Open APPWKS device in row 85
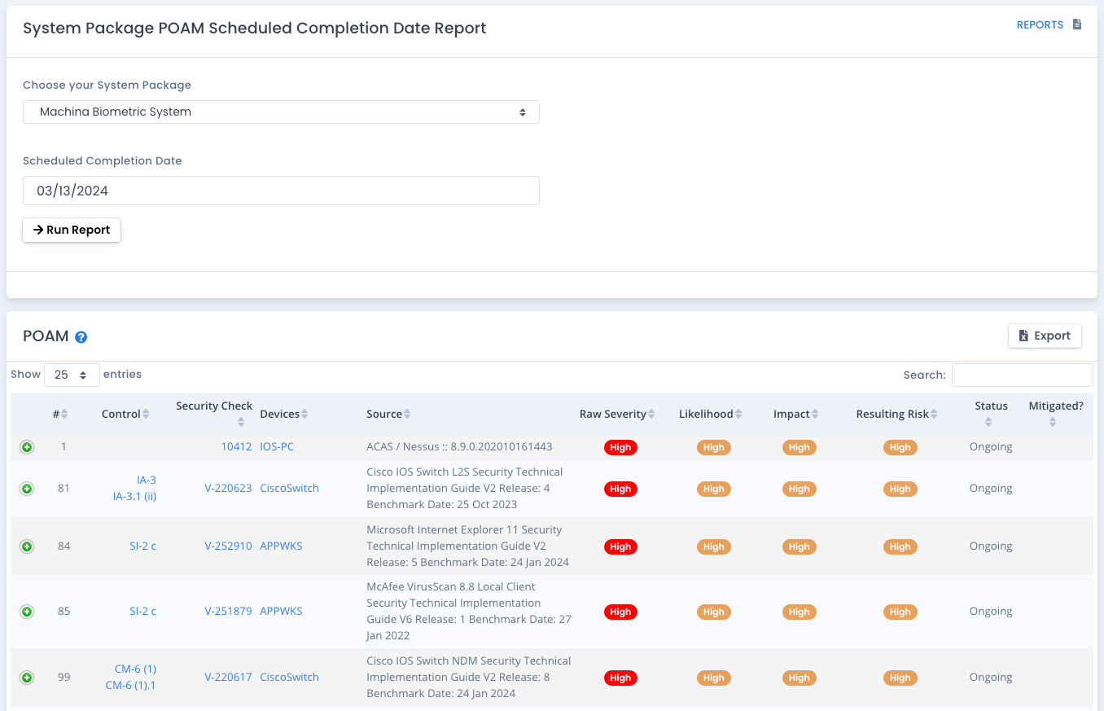The height and width of the screenshot is (711, 1104). tap(281, 611)
